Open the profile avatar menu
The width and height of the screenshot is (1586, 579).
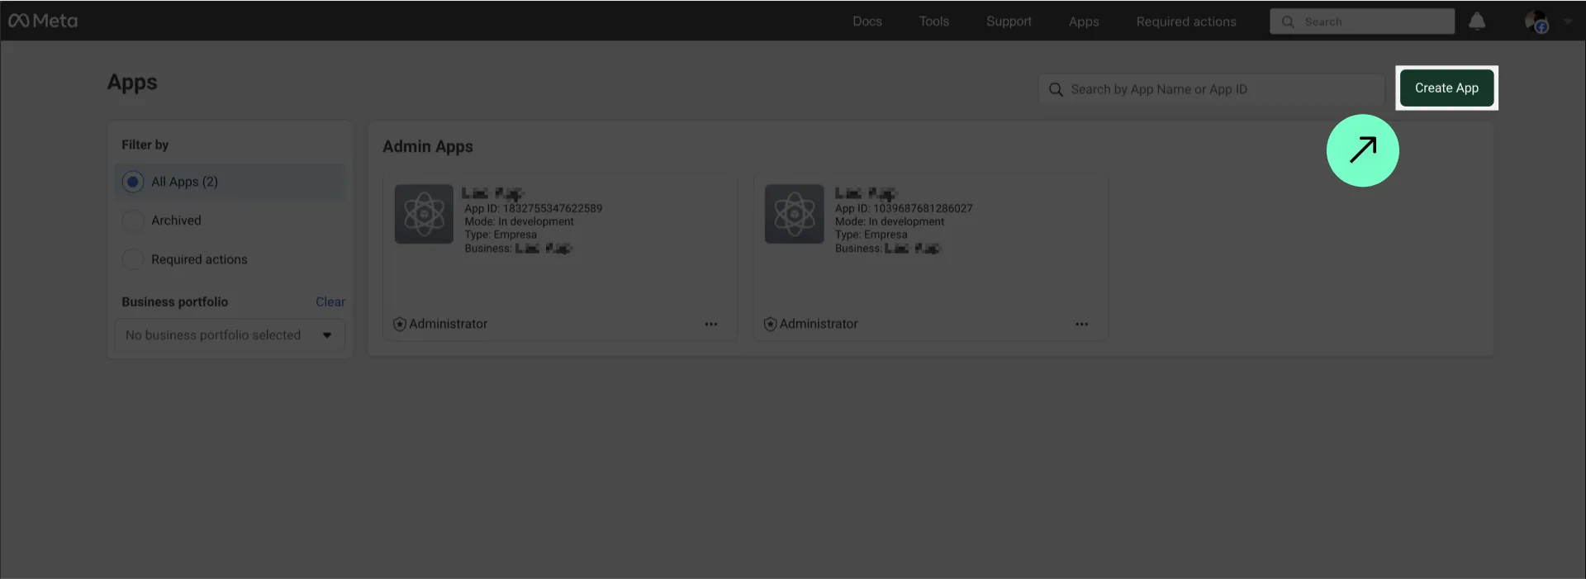1536,21
